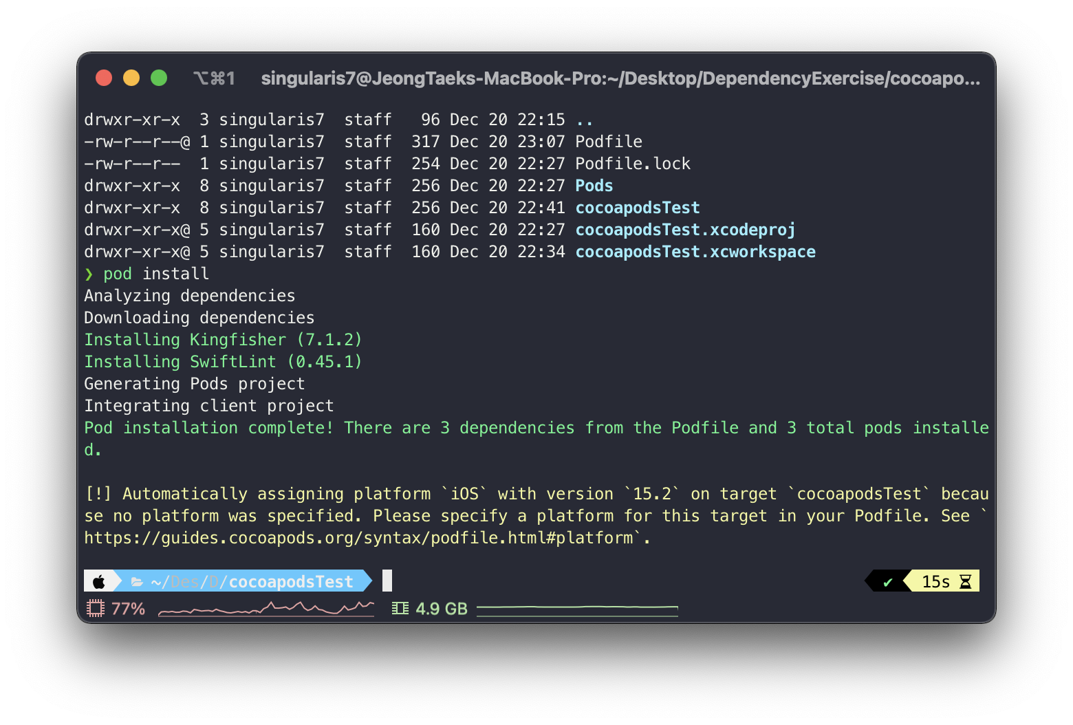Click 'Pod installation complete!' message
The image size is (1073, 725).
[209, 428]
